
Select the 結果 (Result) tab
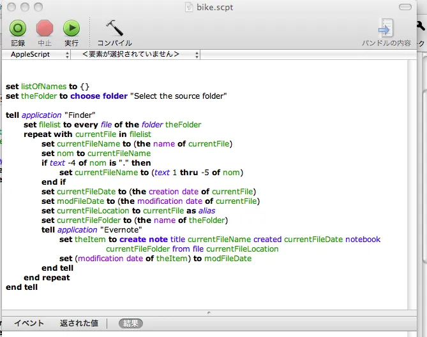coord(131,324)
